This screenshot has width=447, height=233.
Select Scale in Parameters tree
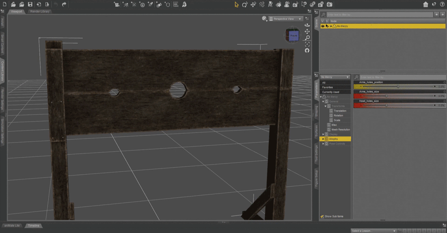click(337, 120)
